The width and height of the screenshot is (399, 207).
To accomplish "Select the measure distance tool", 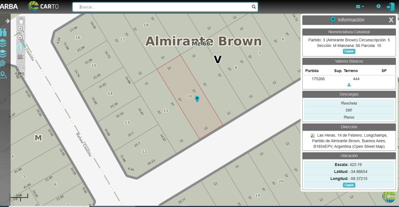I will (x=21, y=65).
